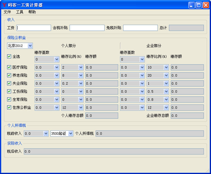Click the 工资 input field
211x174 pixels.
point(34,28)
